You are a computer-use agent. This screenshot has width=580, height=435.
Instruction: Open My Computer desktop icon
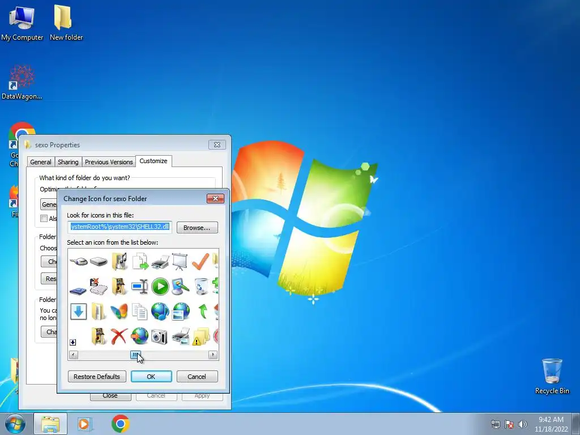[22, 23]
